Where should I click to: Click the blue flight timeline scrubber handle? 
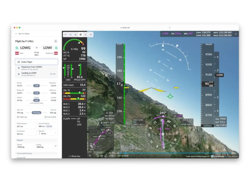coord(126,153)
